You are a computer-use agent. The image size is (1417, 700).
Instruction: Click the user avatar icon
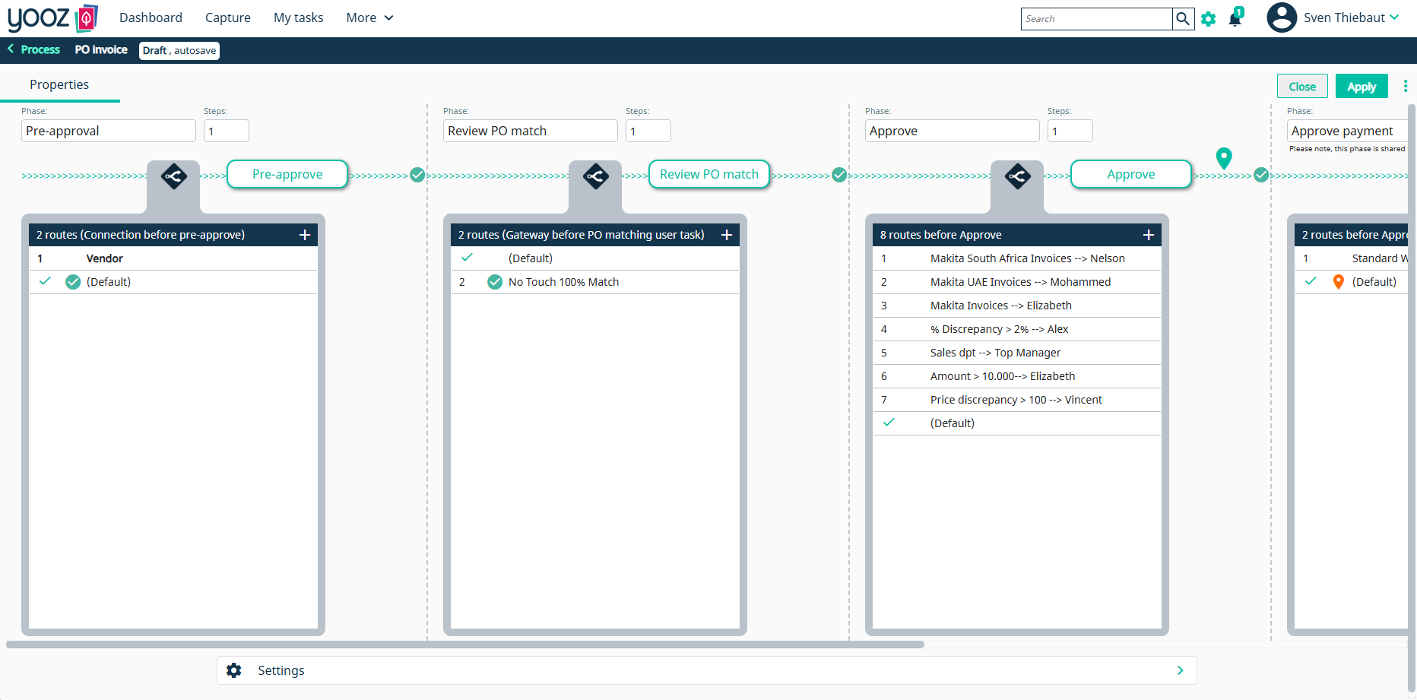[x=1282, y=17]
